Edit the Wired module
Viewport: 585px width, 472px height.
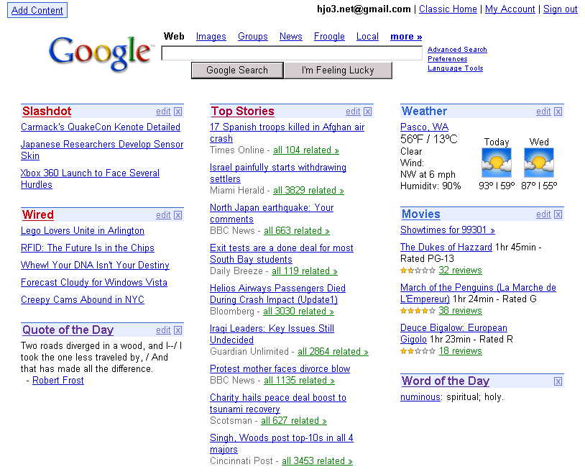click(x=163, y=214)
